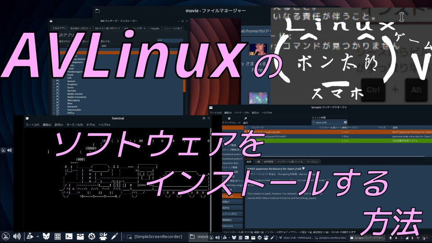Click the volume speaker icon in taskbar
The width and height of the screenshot is (432, 243).
[17, 236]
